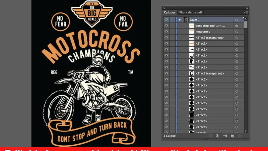Click the Layer 1 thumbnail
Screen dimensions: 268x151
186,20
